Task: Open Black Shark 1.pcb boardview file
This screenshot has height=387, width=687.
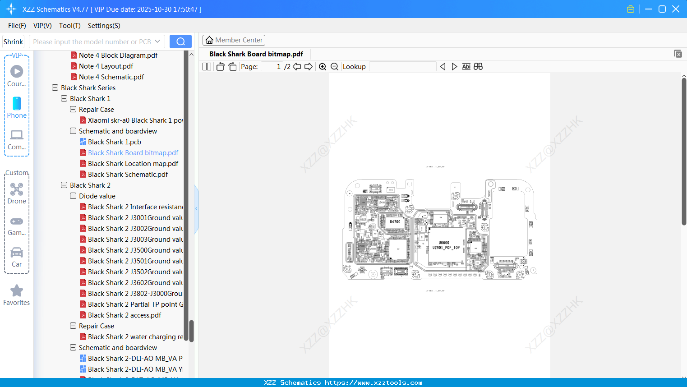Action: pyautogui.click(x=115, y=142)
